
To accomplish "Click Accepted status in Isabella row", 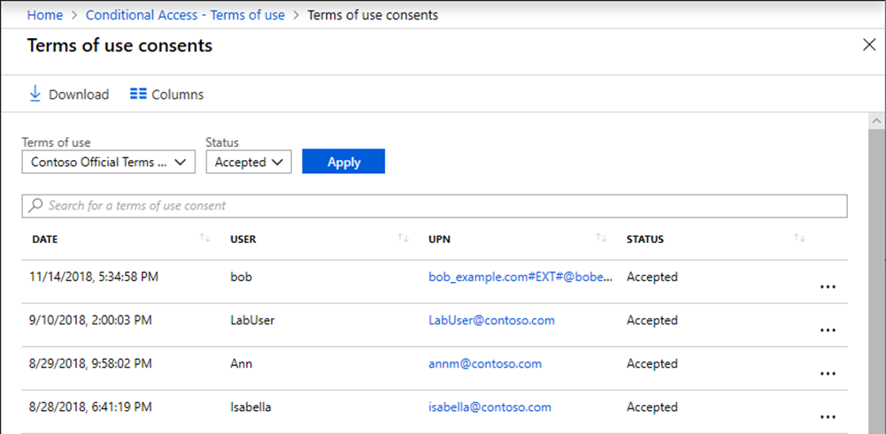I will click(x=652, y=407).
